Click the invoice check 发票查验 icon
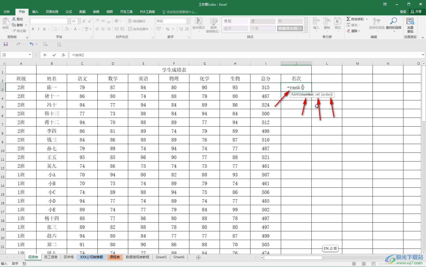Image resolution: width=426 pixels, height=267 pixels. tap(410, 21)
